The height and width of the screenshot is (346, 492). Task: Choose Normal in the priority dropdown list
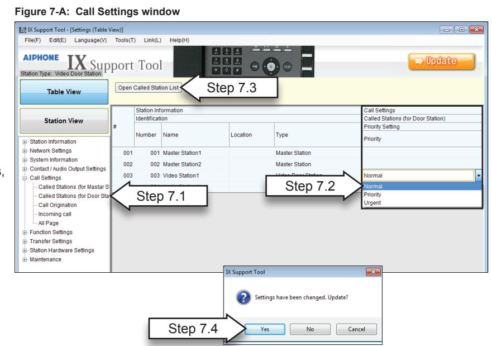click(422, 187)
